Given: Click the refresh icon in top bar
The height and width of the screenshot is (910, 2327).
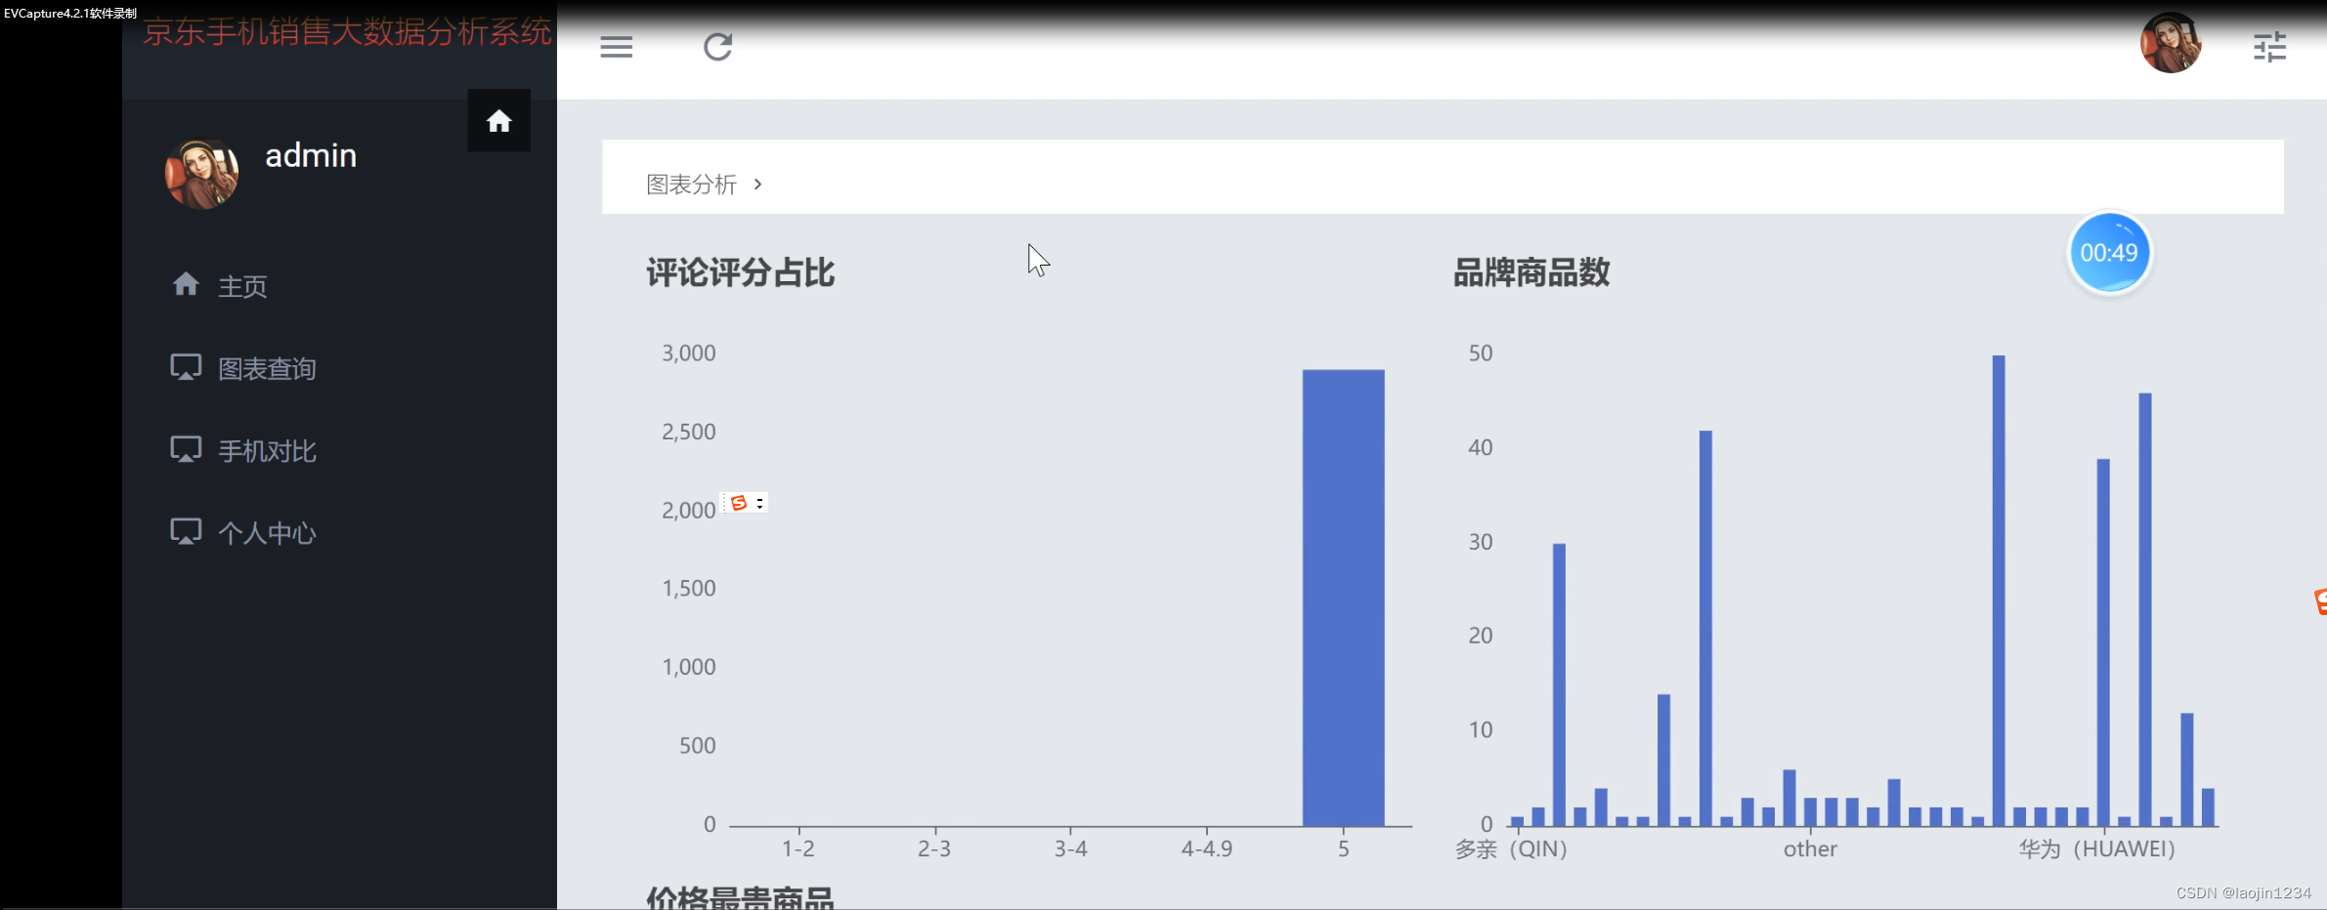Looking at the screenshot, I should [718, 47].
